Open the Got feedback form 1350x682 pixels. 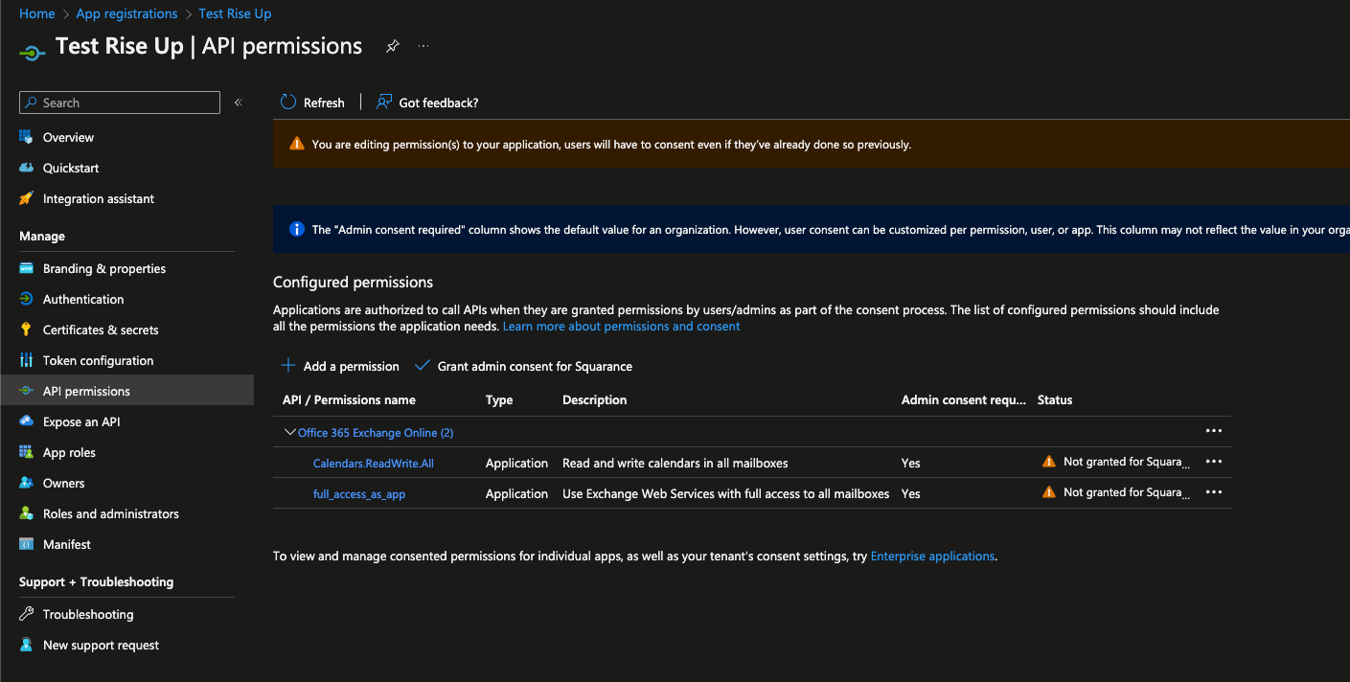(x=427, y=102)
